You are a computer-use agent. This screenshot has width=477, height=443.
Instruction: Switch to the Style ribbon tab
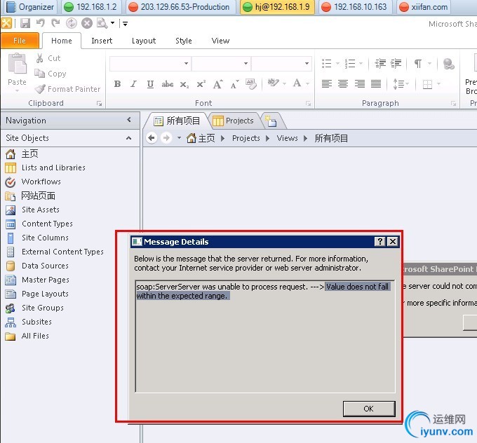184,41
